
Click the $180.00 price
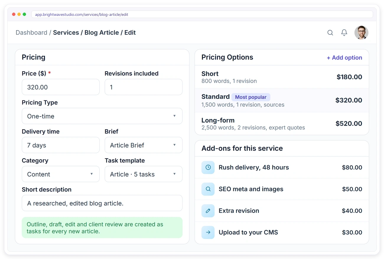tap(349, 77)
